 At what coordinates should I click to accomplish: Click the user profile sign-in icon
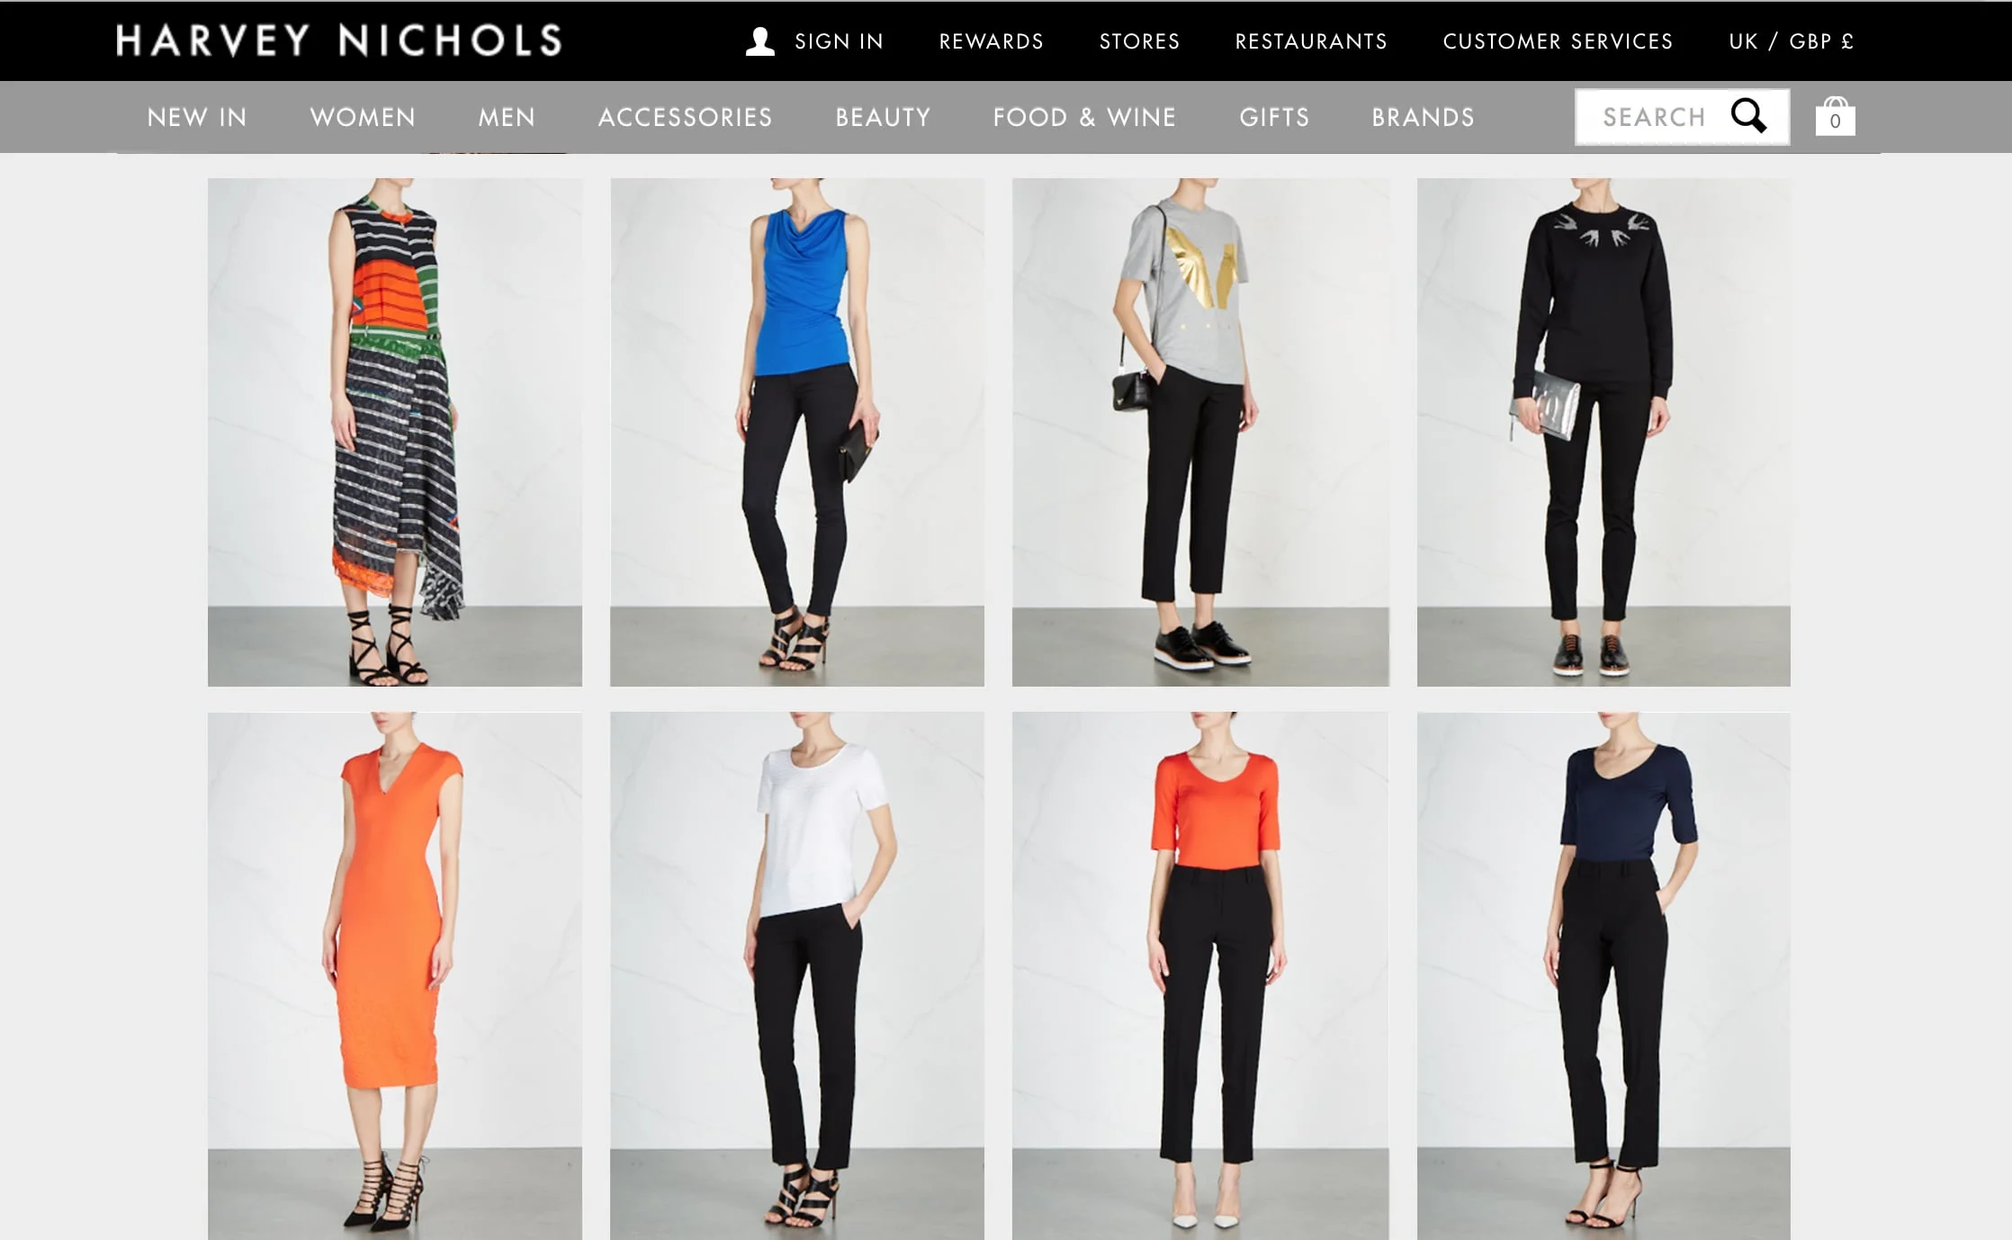coord(760,41)
